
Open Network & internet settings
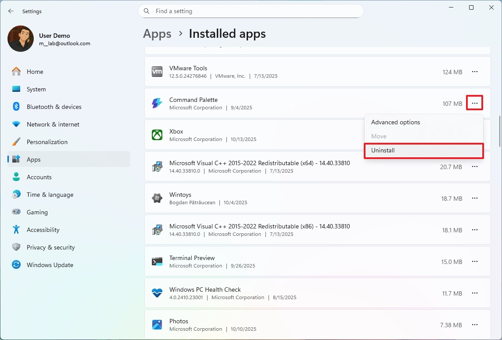(x=53, y=124)
